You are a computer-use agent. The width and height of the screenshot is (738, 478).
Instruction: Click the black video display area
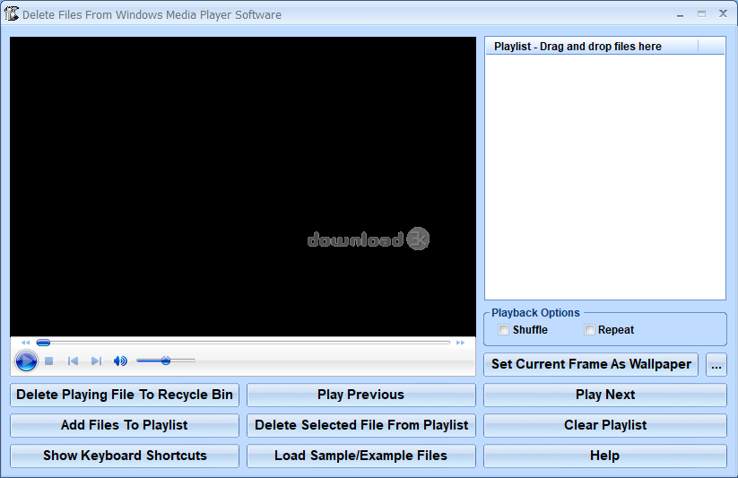click(x=243, y=187)
